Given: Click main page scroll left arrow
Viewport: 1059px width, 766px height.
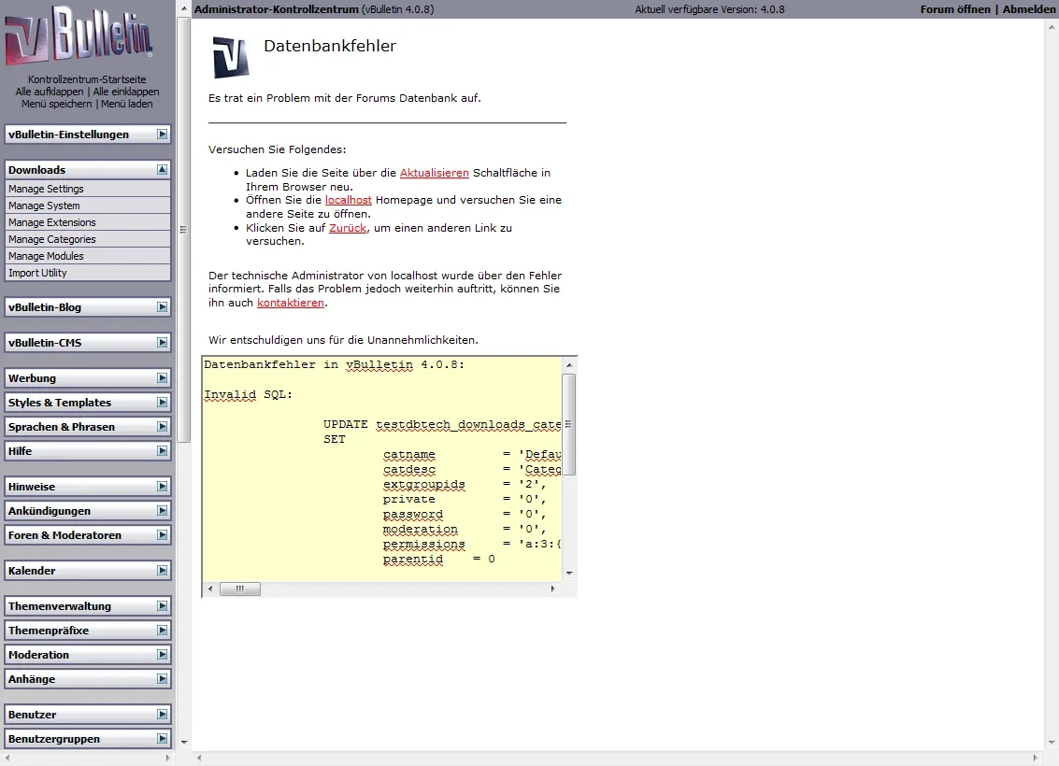Looking at the screenshot, I should click(199, 758).
